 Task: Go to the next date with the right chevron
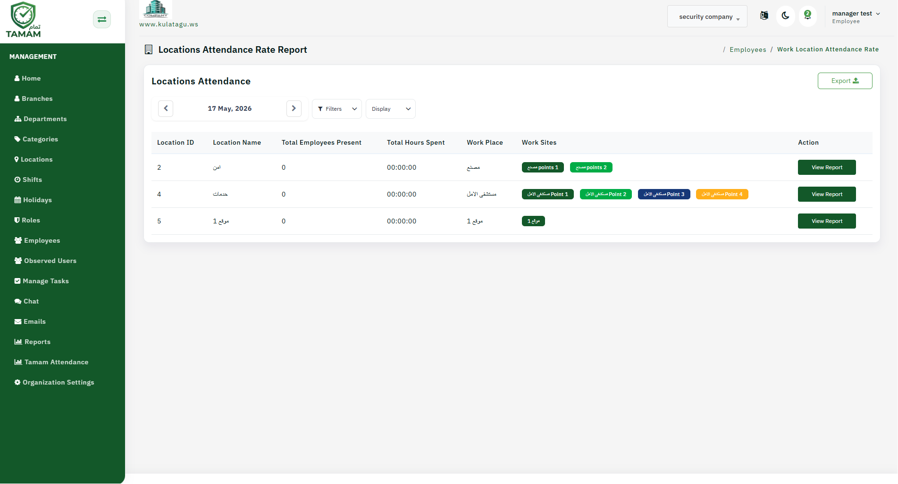(x=294, y=108)
